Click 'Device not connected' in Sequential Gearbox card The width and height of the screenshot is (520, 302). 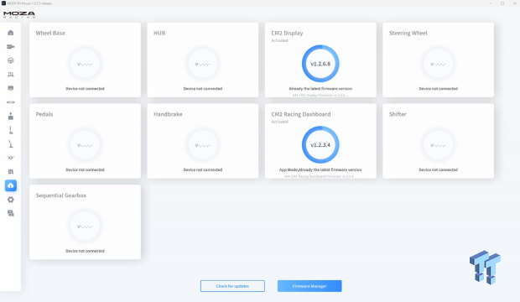click(85, 251)
